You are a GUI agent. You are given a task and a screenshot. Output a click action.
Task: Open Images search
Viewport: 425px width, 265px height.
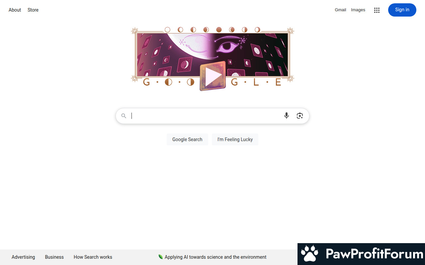(x=358, y=10)
